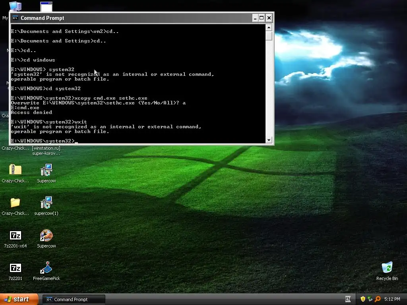Viewport: 407px width, 305px height.
Task: Click the 'E:\Documents and Settings\vm2>cd..' line
Action: click(x=65, y=31)
